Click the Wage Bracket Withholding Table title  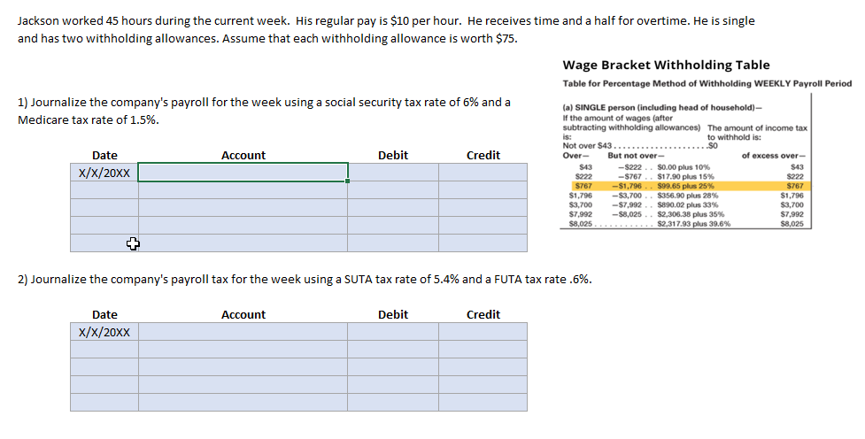(x=666, y=65)
